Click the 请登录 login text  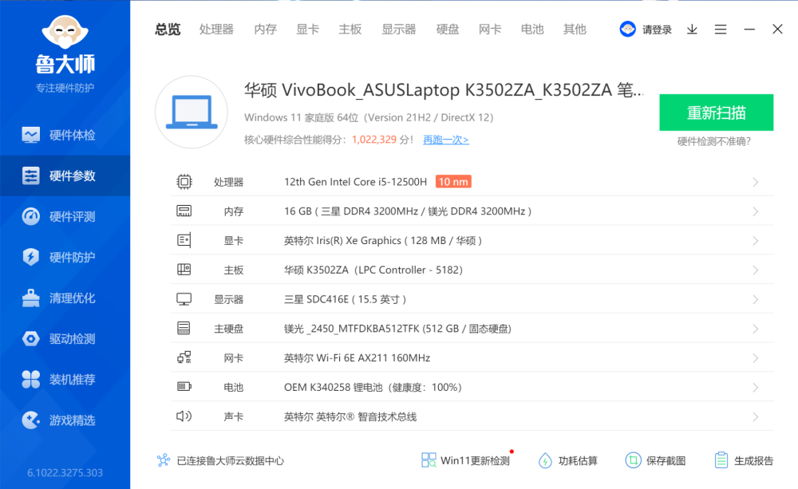click(657, 30)
